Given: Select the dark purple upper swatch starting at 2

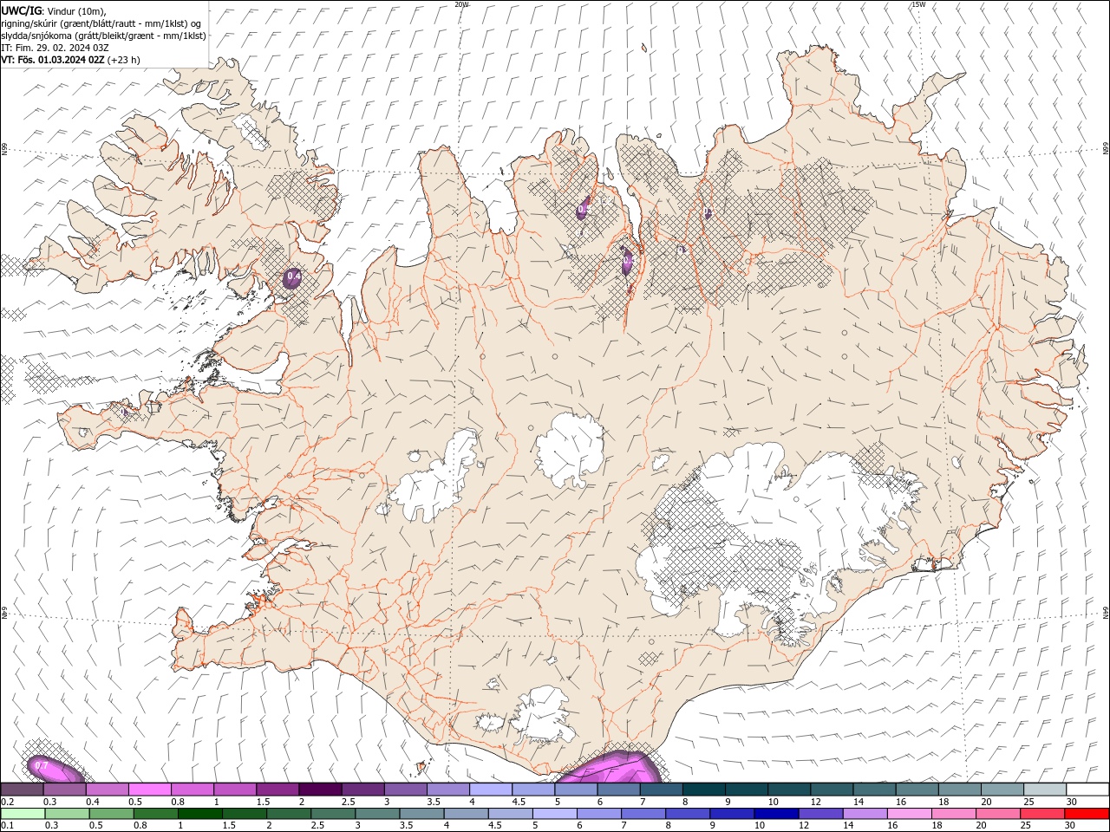Looking at the screenshot, I should click(320, 790).
